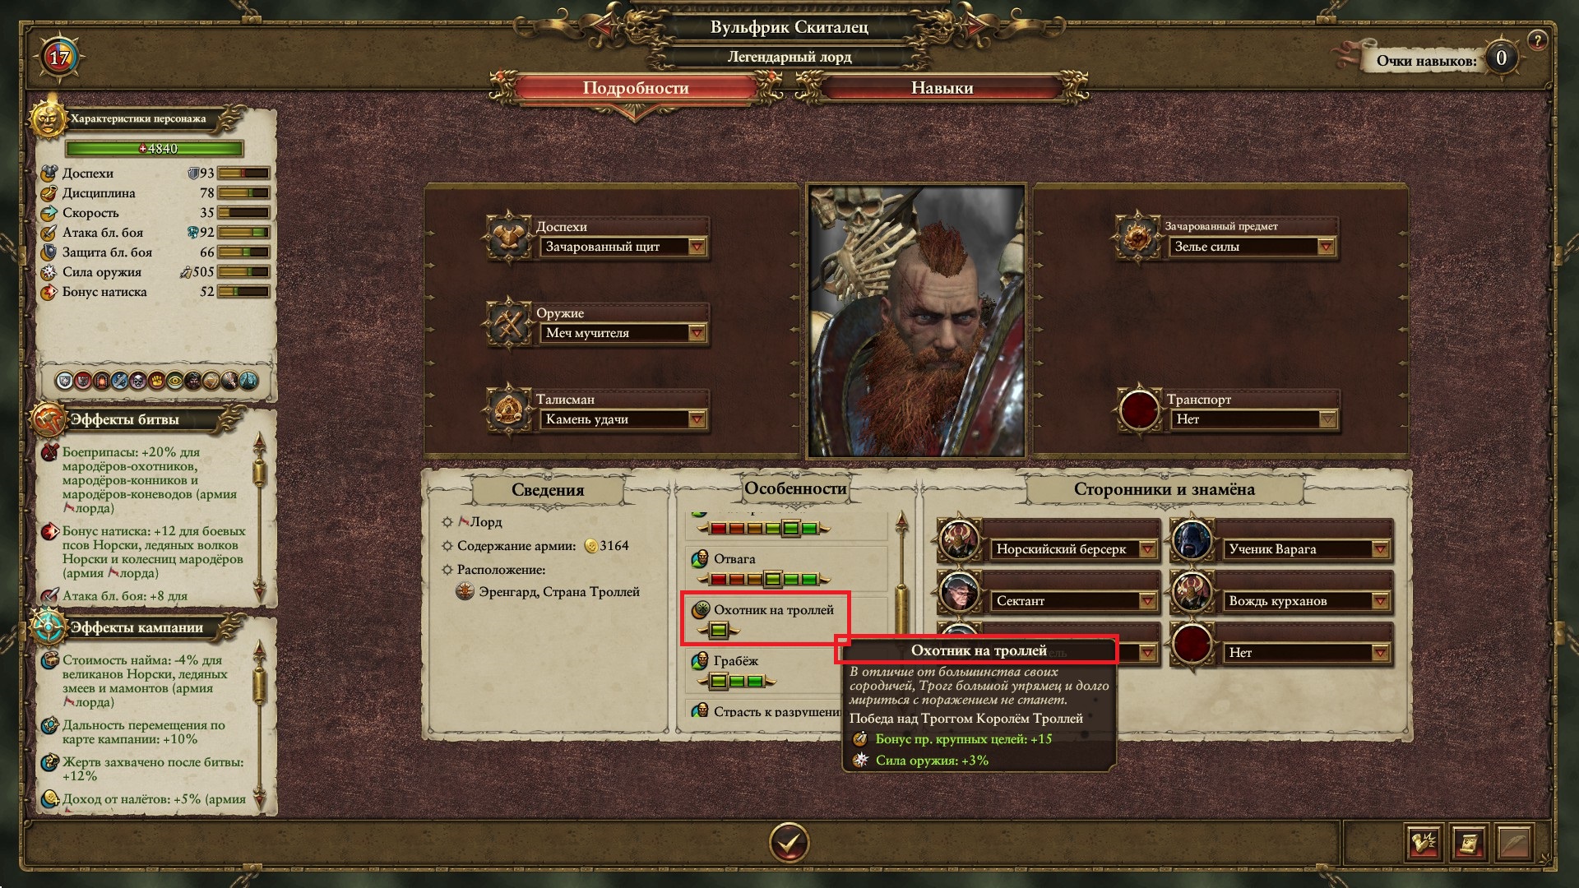Switch to the Навыки tab
Image resolution: width=1579 pixels, height=888 pixels.
[942, 88]
